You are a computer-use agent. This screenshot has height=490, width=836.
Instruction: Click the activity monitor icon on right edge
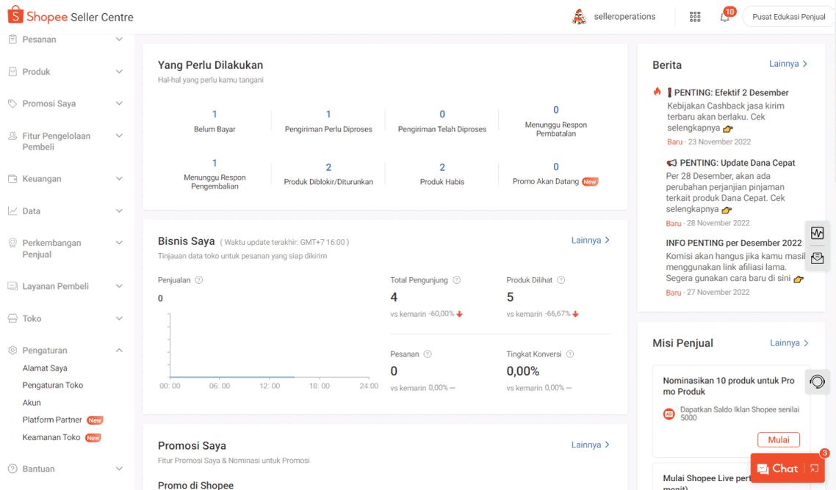tap(817, 233)
